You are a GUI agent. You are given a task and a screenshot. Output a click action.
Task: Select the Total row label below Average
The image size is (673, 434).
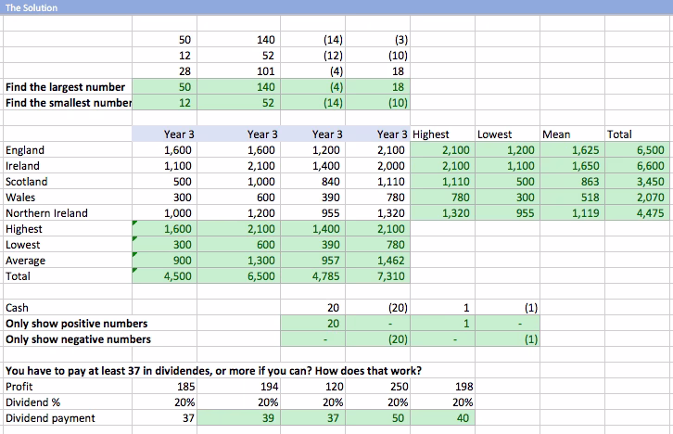pyautogui.click(x=18, y=276)
